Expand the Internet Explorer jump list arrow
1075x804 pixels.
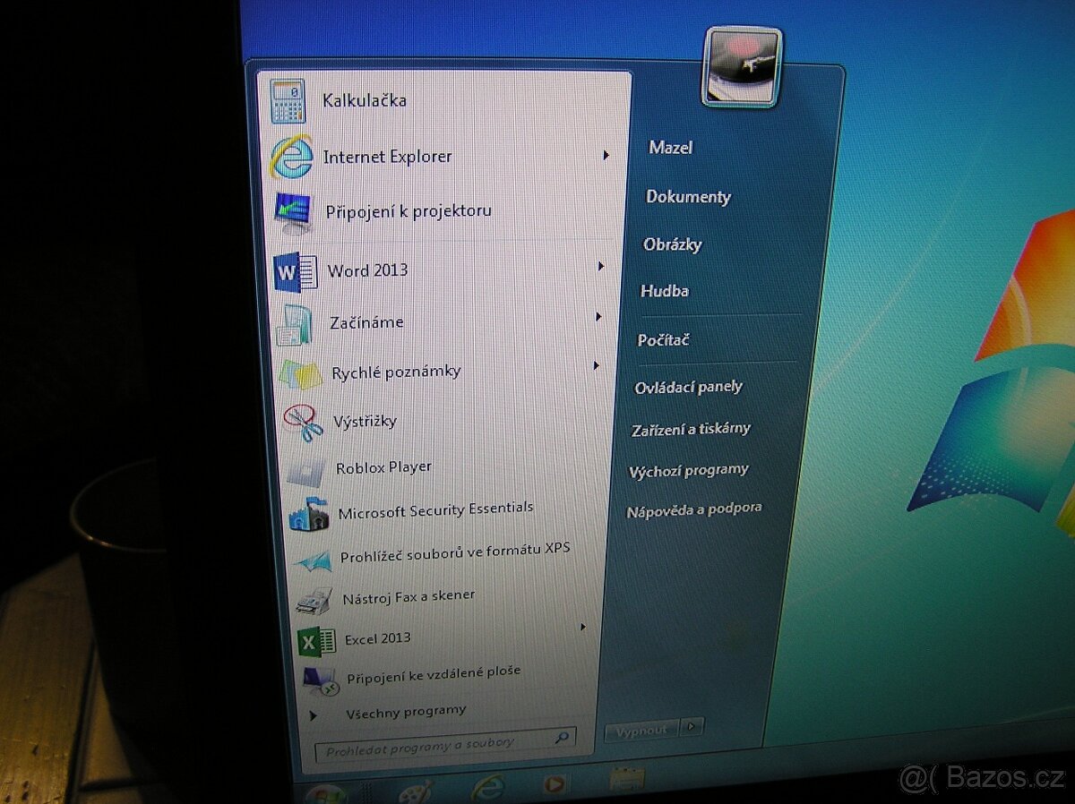(x=606, y=155)
